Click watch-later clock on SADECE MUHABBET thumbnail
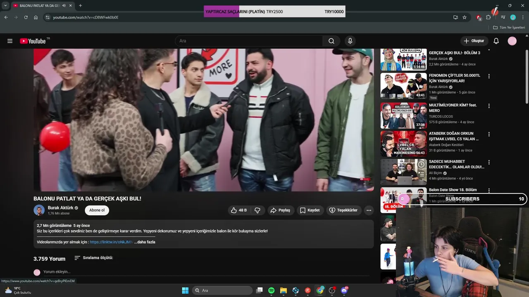 pos(421,165)
